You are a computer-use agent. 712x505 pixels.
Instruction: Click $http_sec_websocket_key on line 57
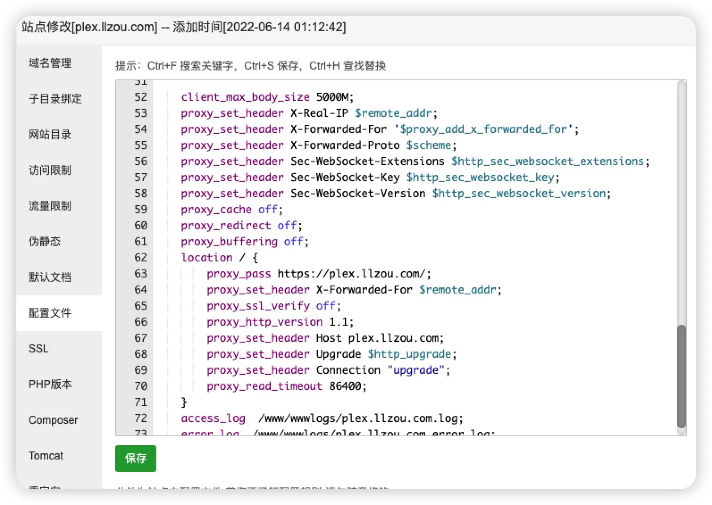click(480, 177)
